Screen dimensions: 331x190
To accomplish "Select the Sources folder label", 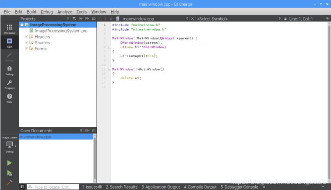I will (42, 42).
